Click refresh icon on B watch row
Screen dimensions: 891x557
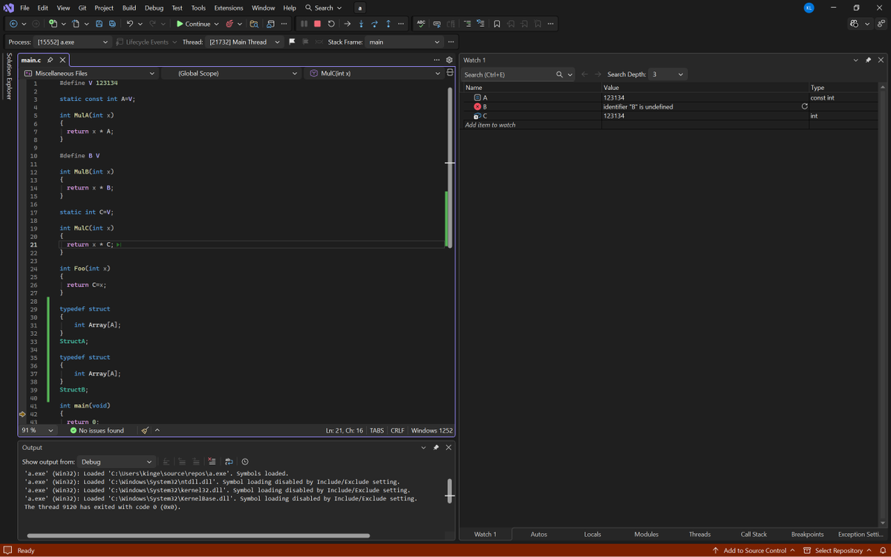click(804, 107)
